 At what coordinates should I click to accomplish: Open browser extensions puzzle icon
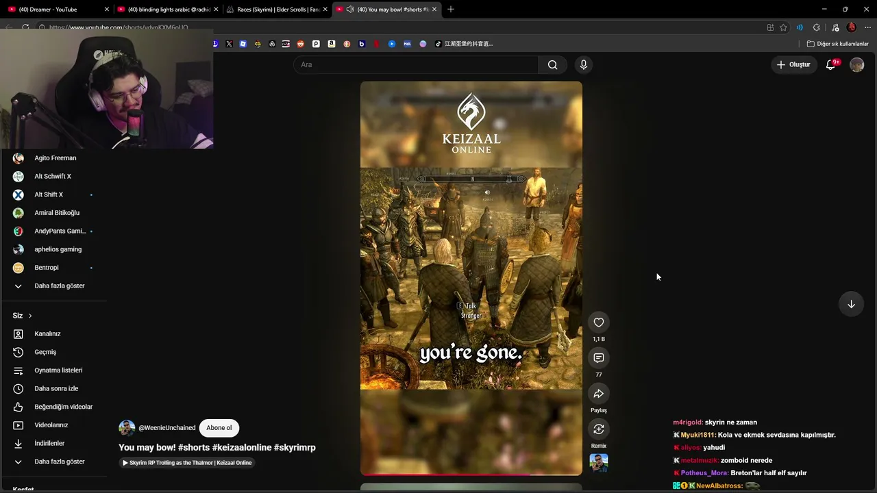[816, 27]
